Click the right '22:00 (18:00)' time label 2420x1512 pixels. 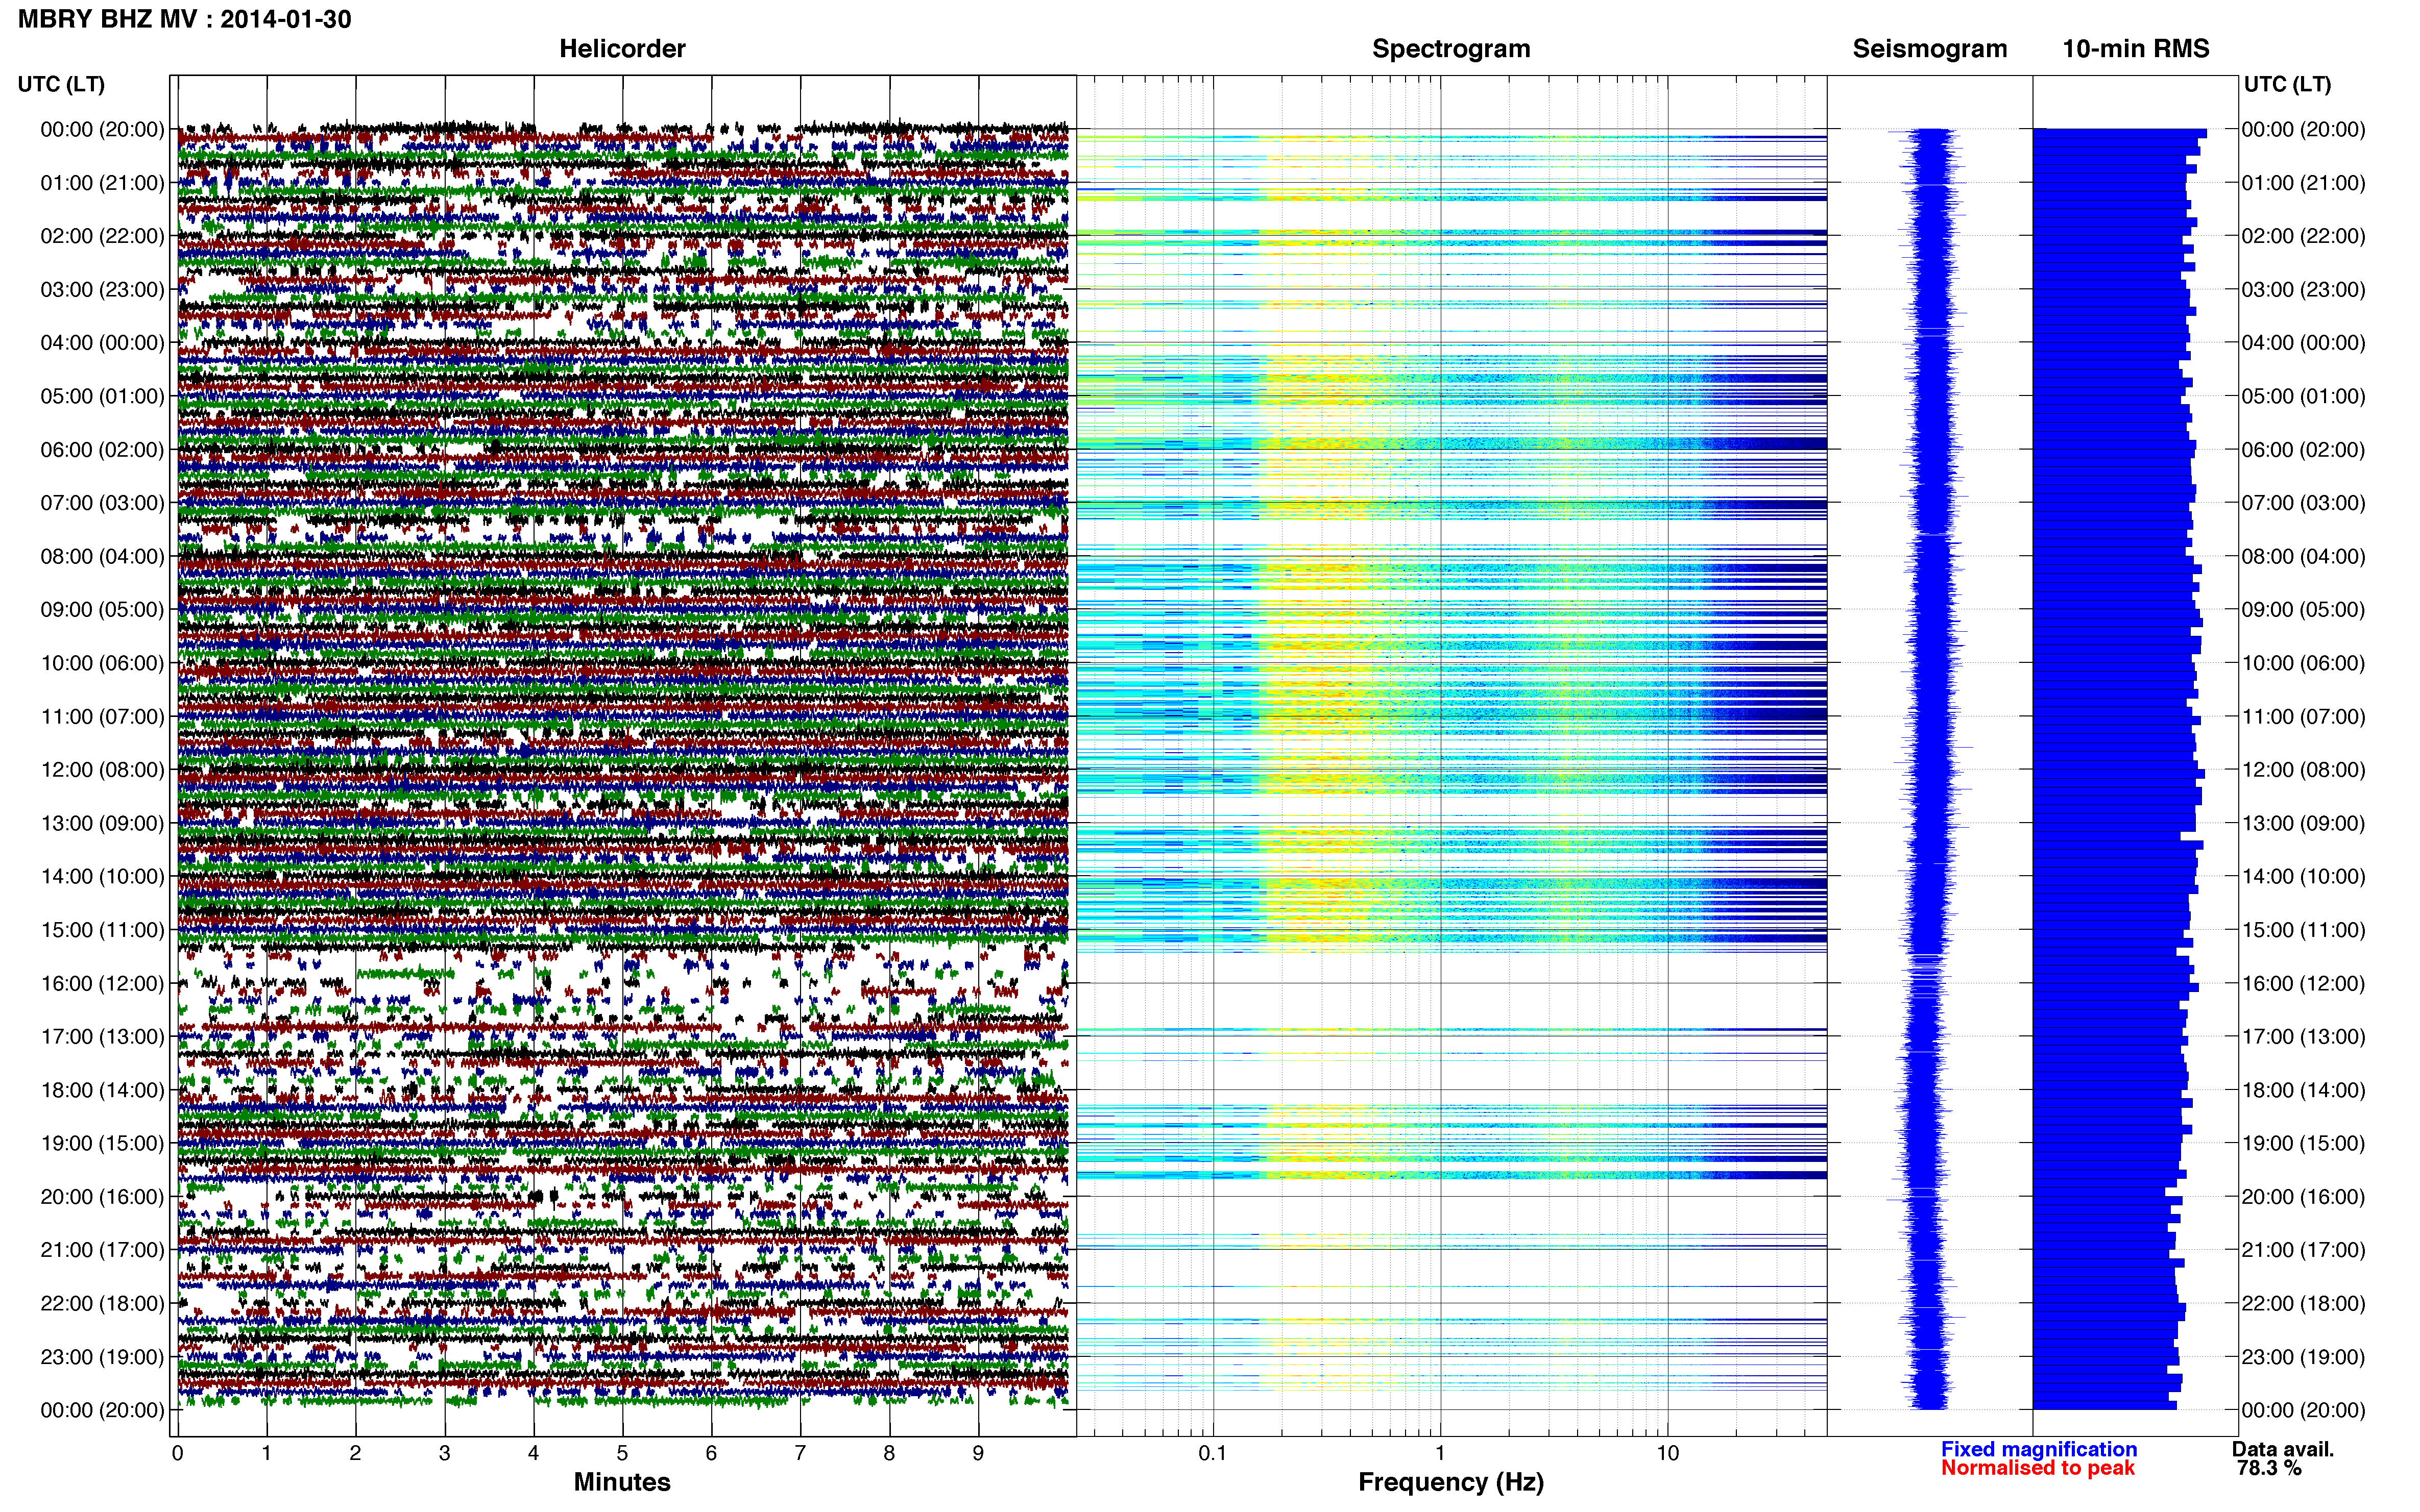[x=2303, y=1303]
